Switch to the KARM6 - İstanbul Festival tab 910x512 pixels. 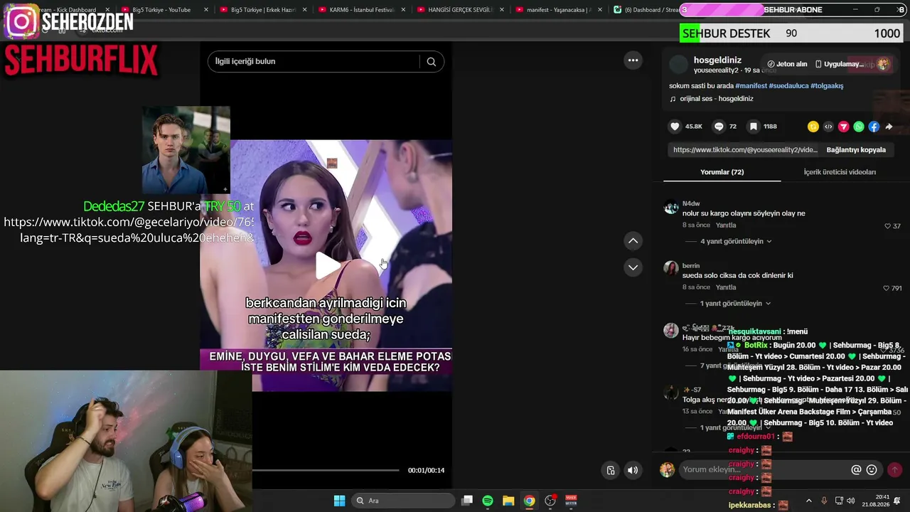click(361, 10)
